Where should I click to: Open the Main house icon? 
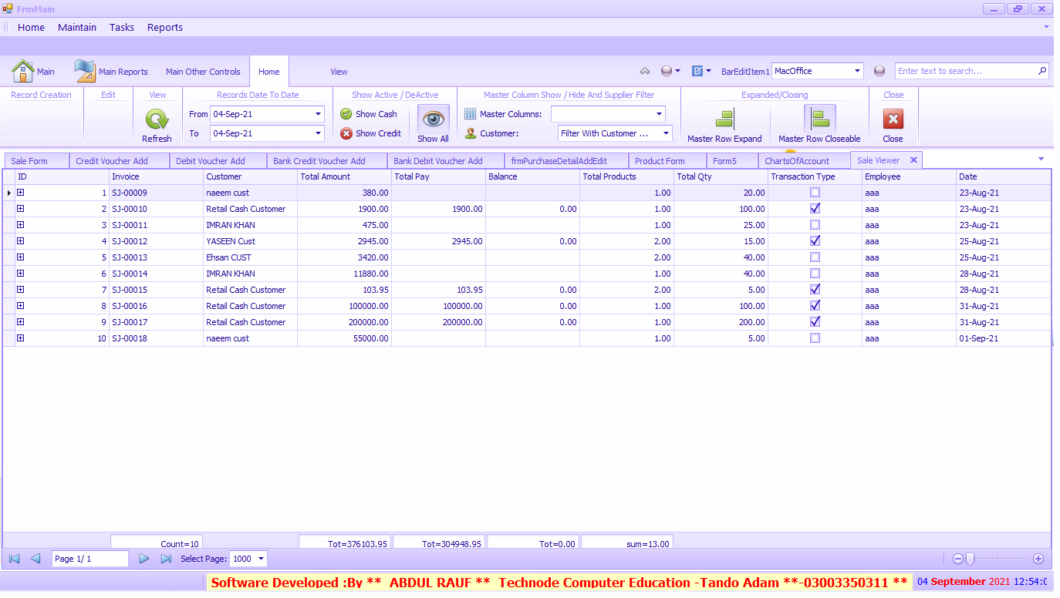click(23, 71)
